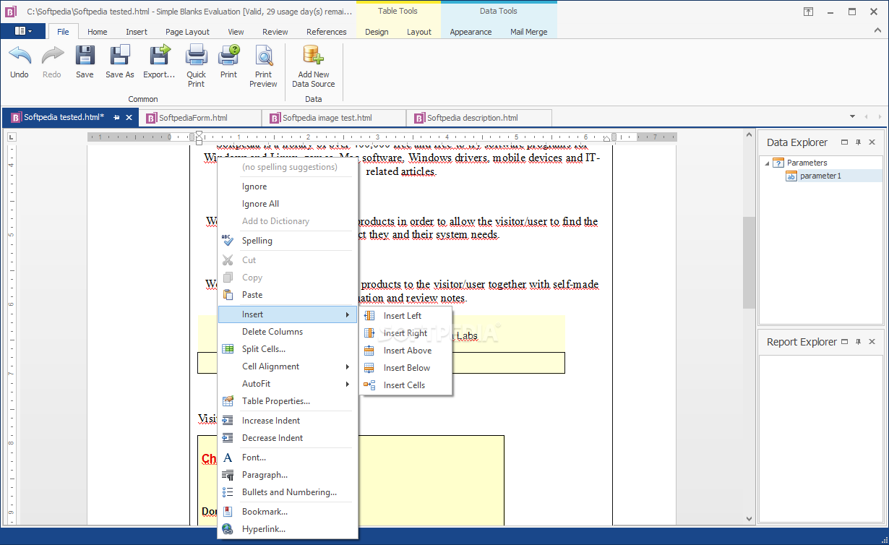Open Split Cells dialog

pyautogui.click(x=288, y=349)
